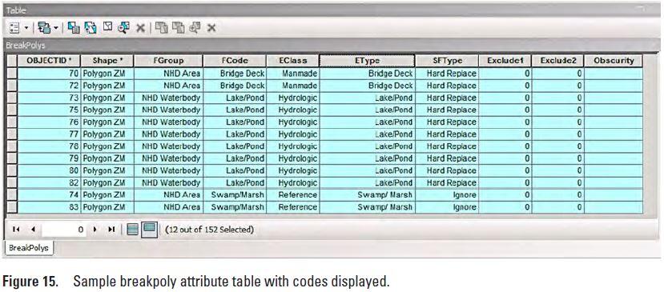Screen dimensions: 664x292
Task: Click Exclude2 value 0 in row 82
Action: [557, 183]
